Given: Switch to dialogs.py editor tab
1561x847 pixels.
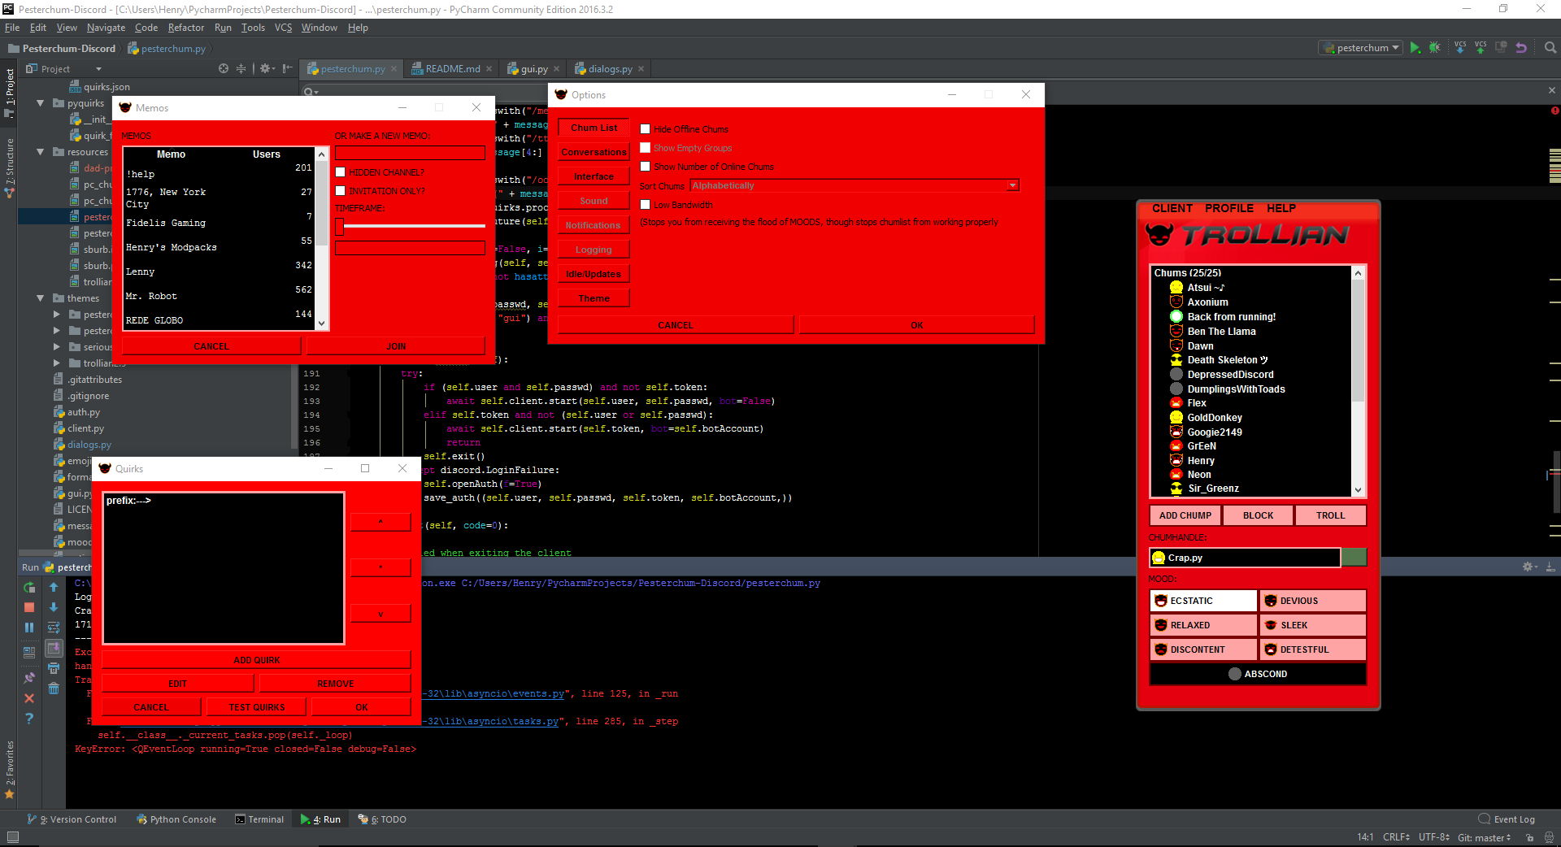Looking at the screenshot, I should click(610, 69).
